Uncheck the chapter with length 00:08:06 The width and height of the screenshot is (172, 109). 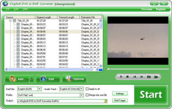[18, 32]
